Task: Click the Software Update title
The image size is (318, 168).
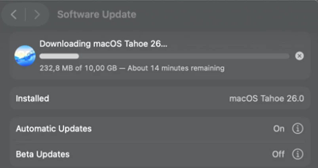Action: pos(97,15)
